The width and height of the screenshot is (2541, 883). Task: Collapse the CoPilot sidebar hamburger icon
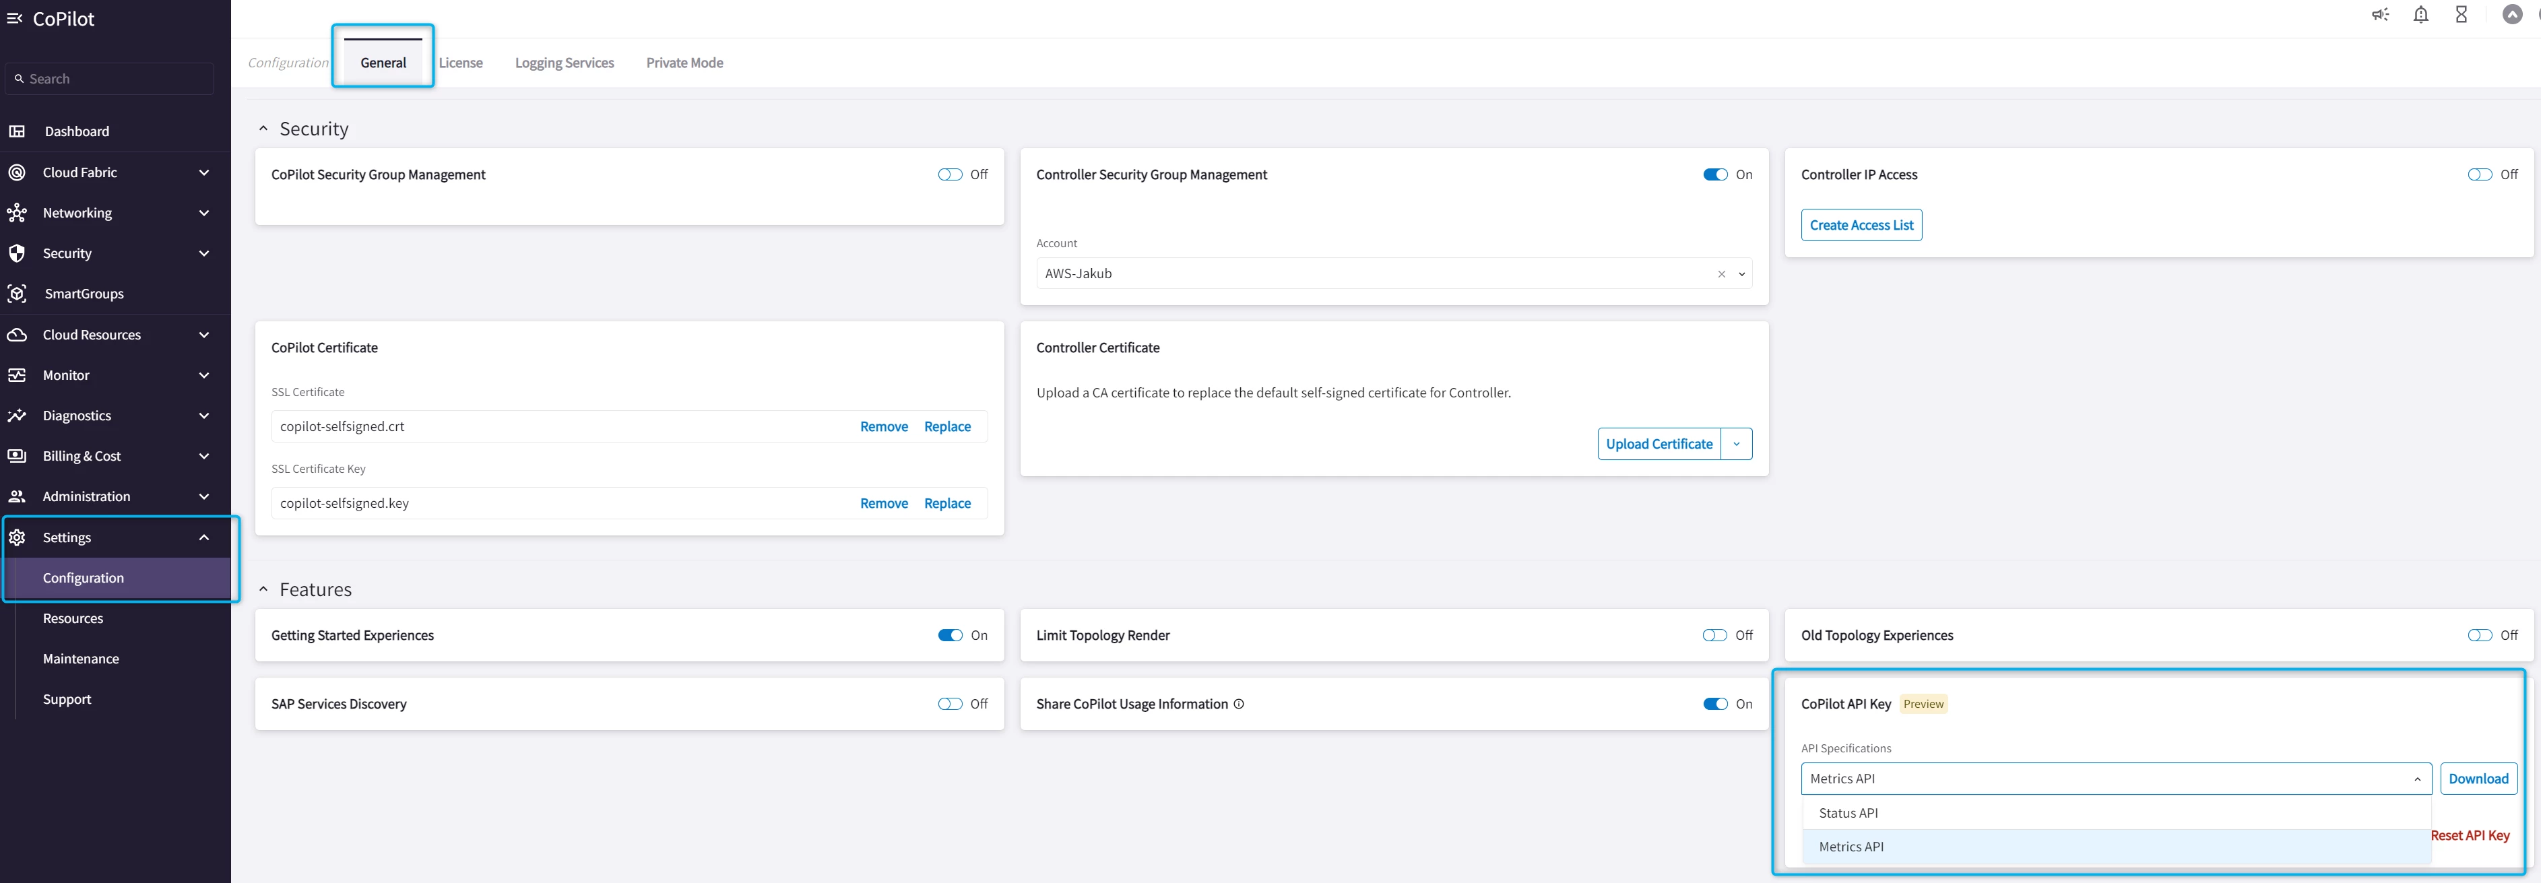point(15,19)
